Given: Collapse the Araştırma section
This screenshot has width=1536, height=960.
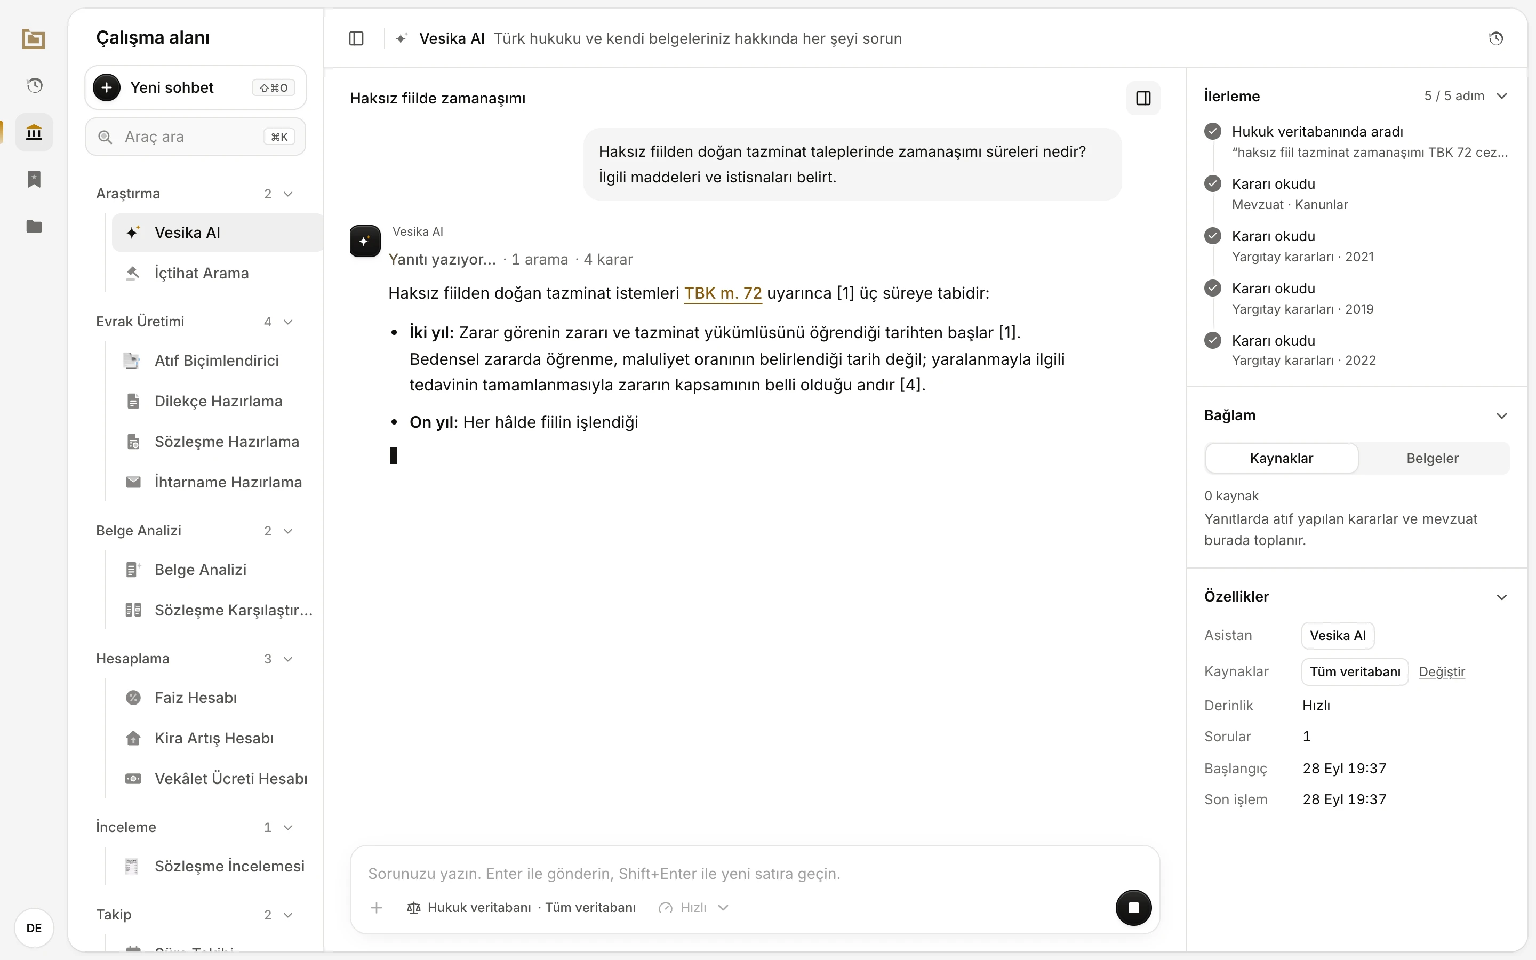Looking at the screenshot, I should coord(288,194).
